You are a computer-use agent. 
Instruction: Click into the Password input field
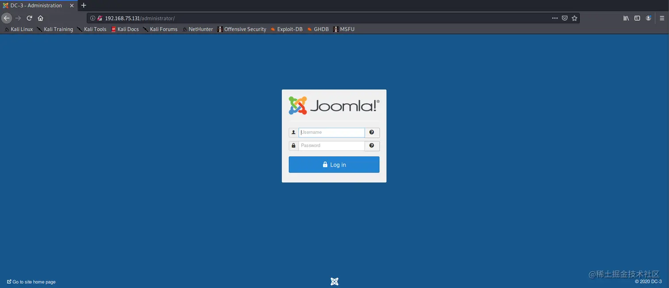[x=331, y=146]
